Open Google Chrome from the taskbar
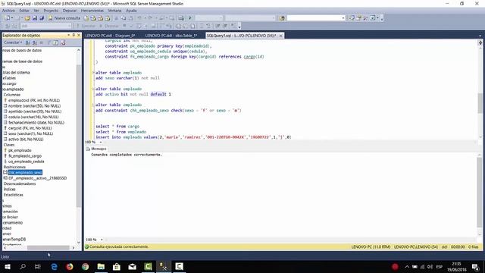The height and width of the screenshot is (273, 485). click(86, 266)
